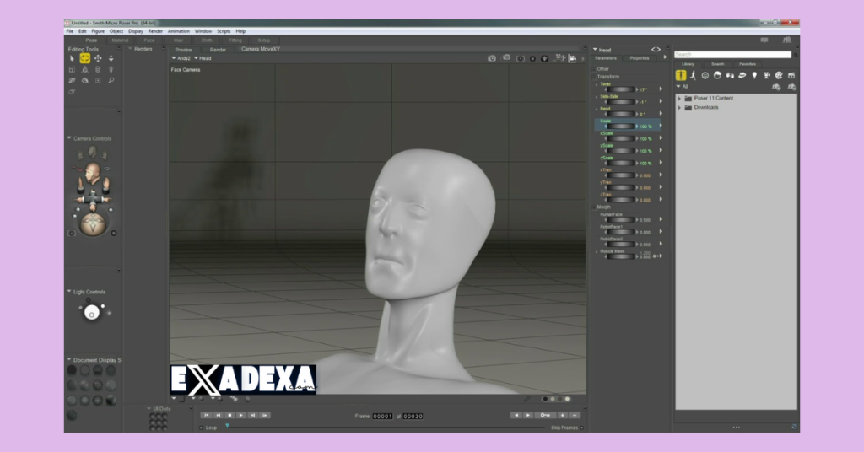Open the Hair category icon in Library

point(717,75)
